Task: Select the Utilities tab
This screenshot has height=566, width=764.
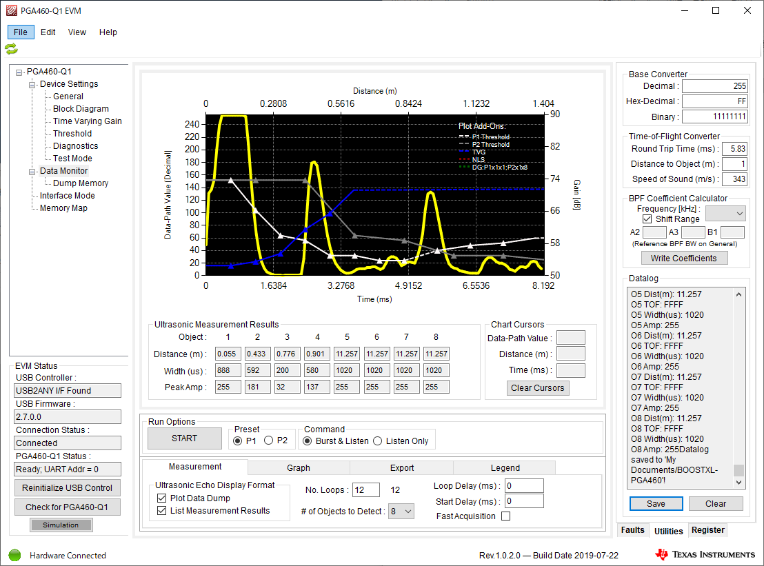Action: (669, 531)
